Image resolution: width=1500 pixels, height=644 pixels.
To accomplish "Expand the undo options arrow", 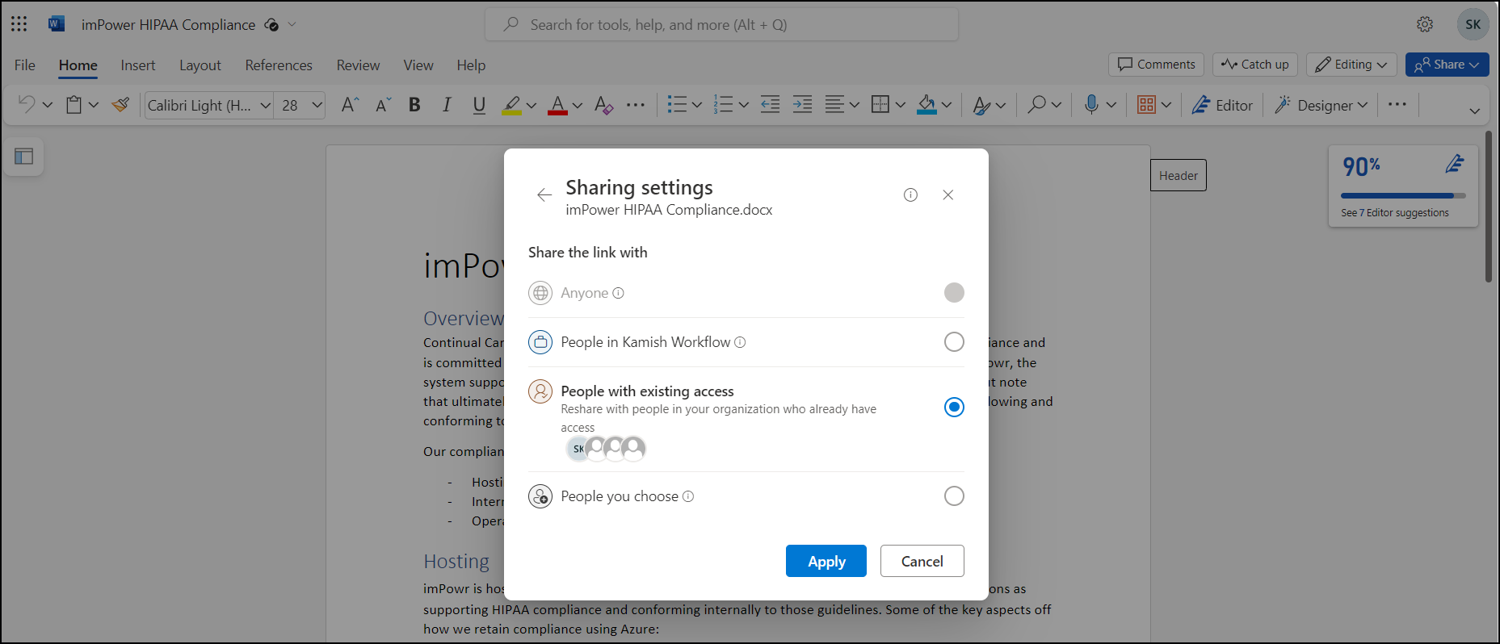I will click(x=48, y=105).
